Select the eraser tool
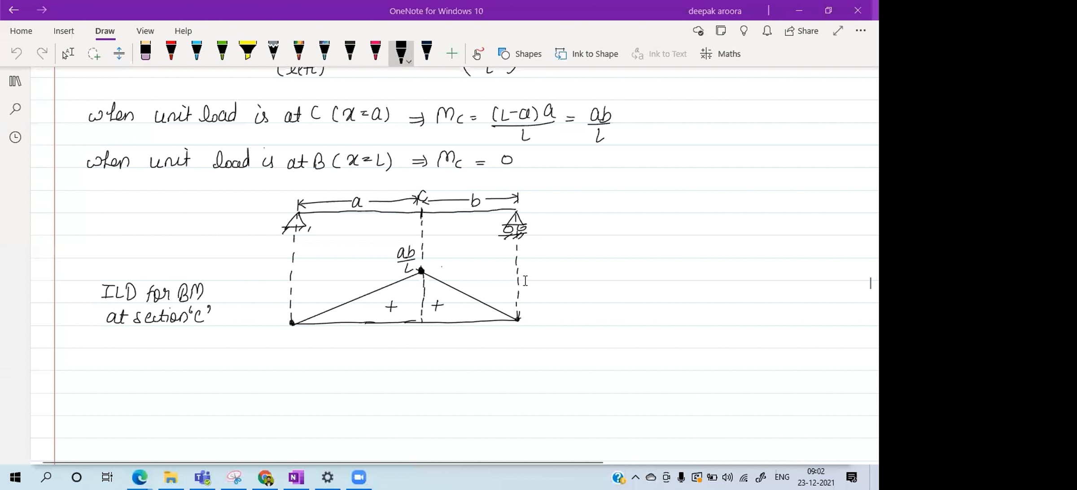 (145, 51)
